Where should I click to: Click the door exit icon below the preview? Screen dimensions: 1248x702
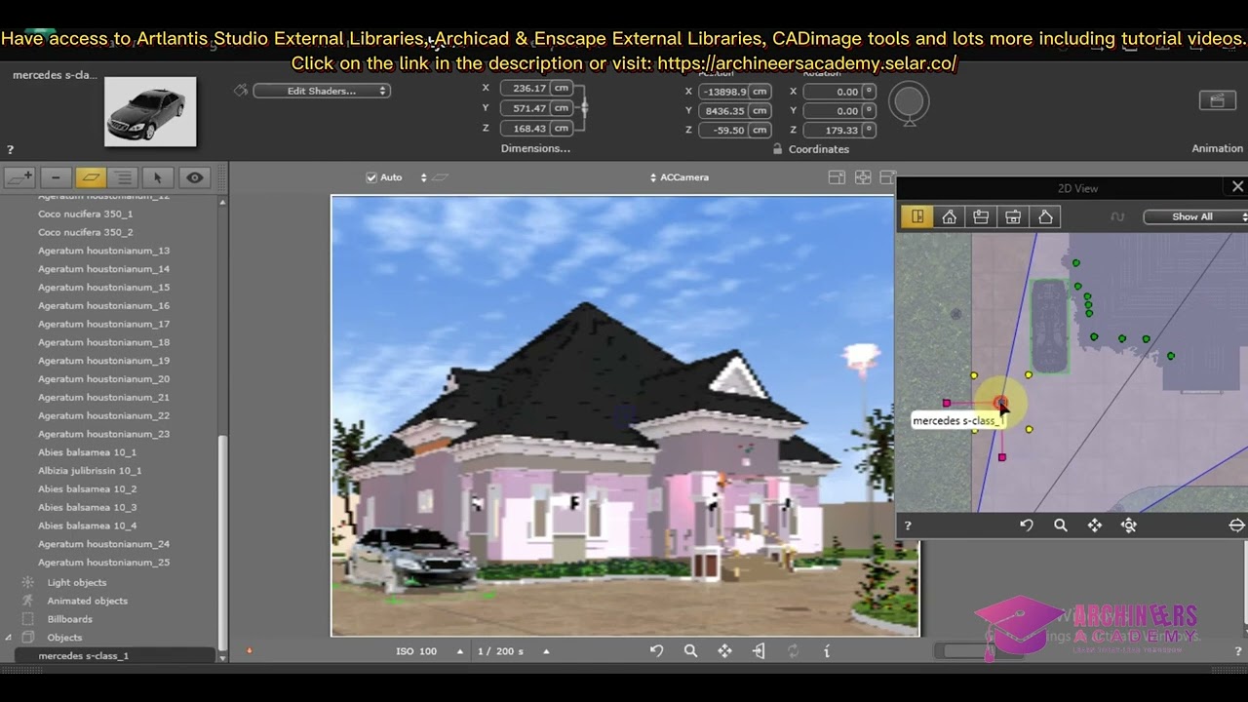pos(759,651)
